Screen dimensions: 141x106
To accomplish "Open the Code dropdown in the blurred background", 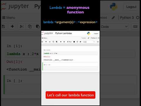I will [114, 26].
